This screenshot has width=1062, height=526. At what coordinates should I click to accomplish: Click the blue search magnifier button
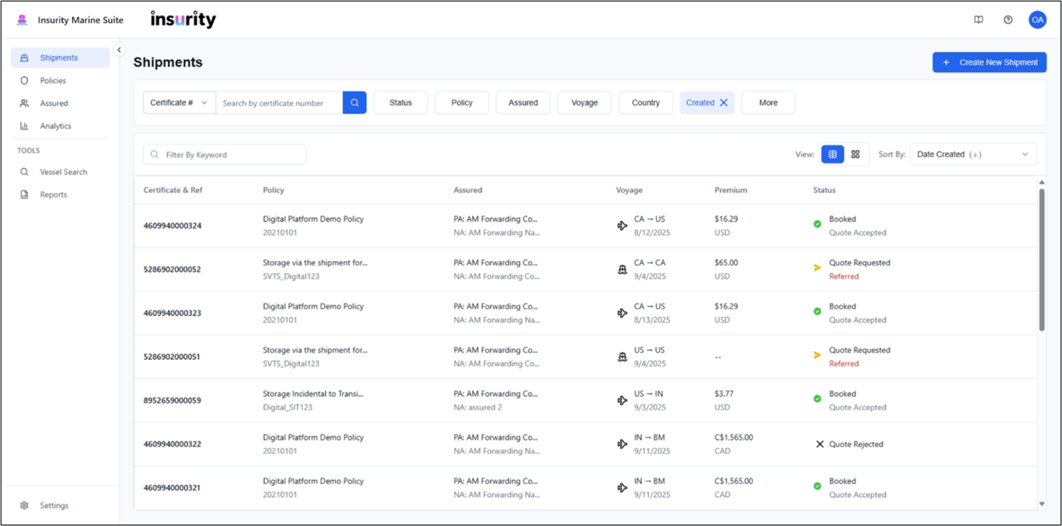pos(354,103)
